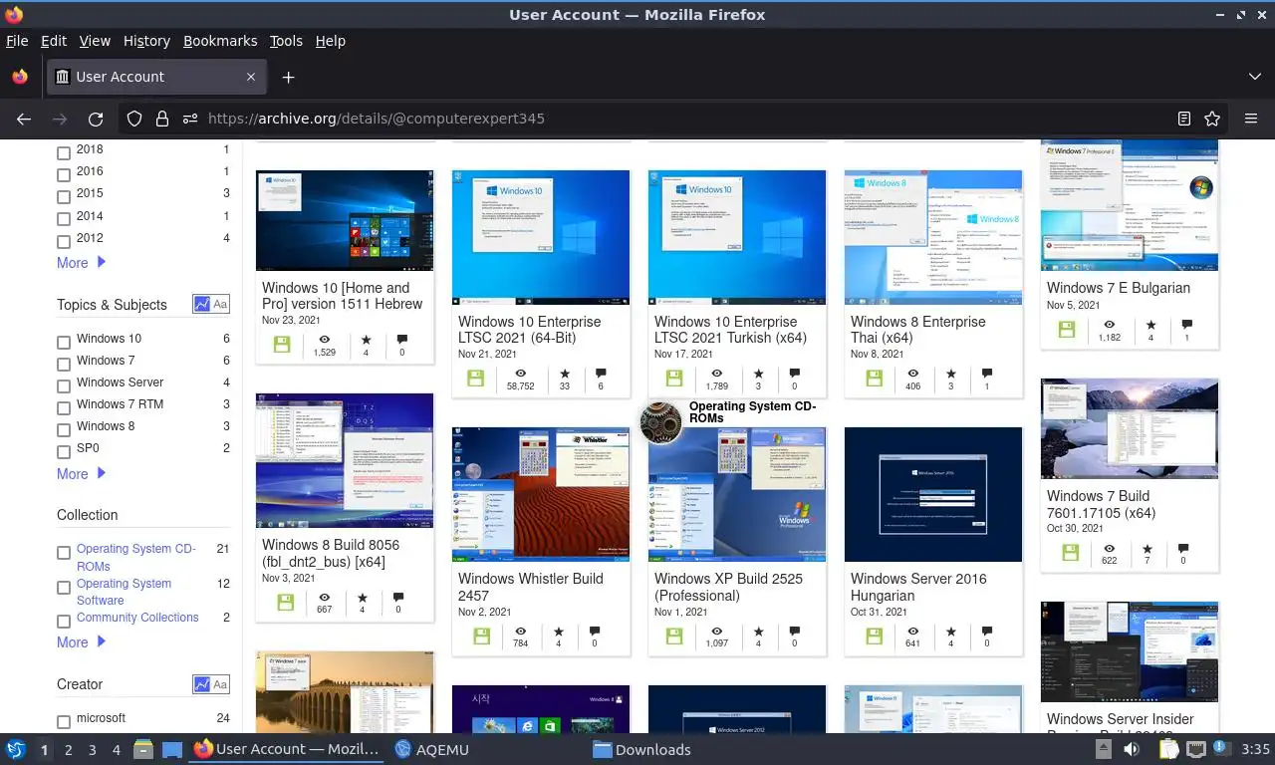Check the Windows 7 RTM topic checkbox
The image size is (1275, 765).
click(x=64, y=408)
